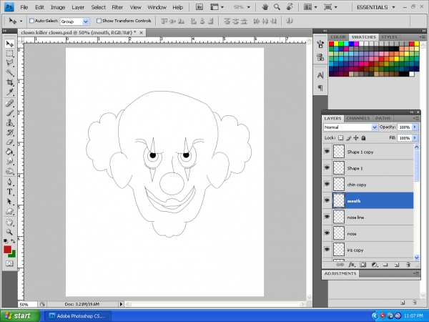Toggle lock transparent pixels

point(340,138)
